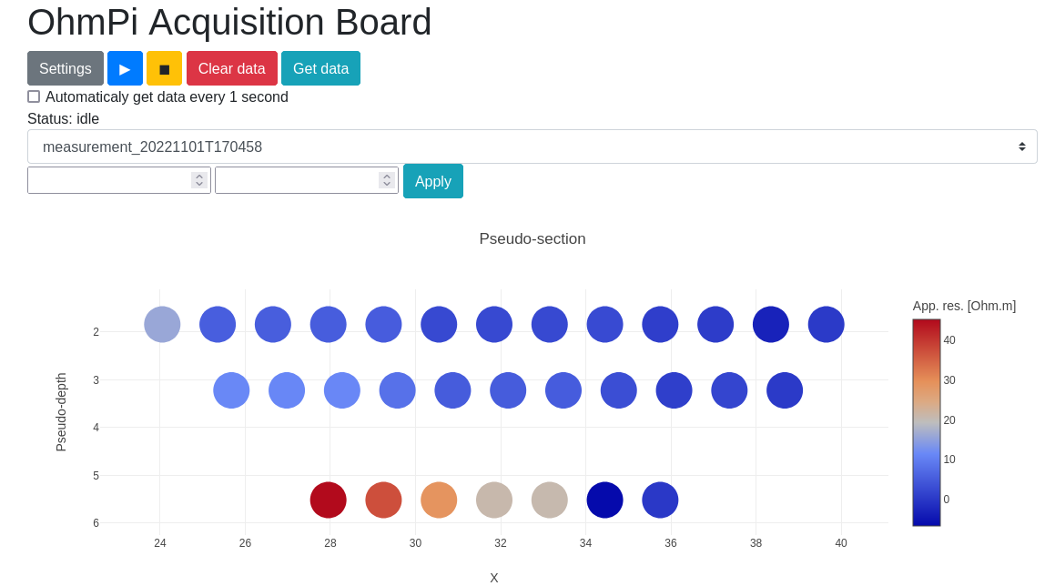The height and width of the screenshot is (586, 1055).
Task: Click the second input's spinner arrows
Action: point(387,180)
